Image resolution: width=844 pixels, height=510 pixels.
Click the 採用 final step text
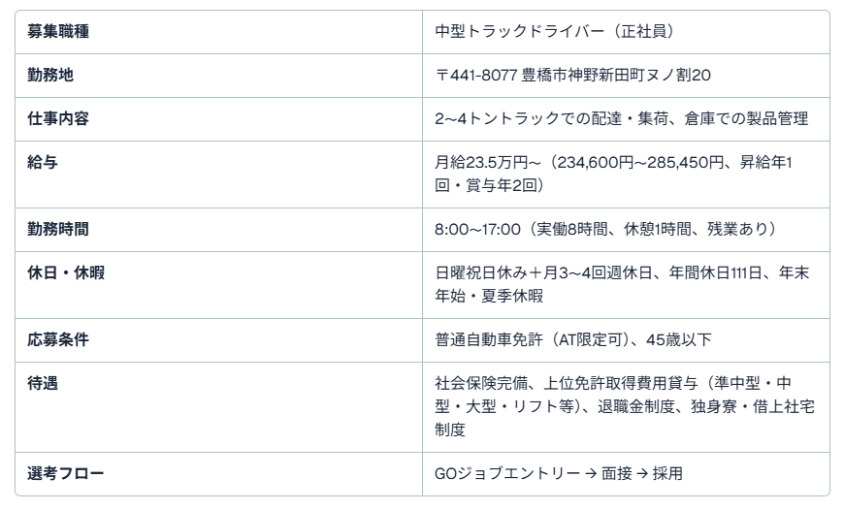pyautogui.click(x=668, y=474)
